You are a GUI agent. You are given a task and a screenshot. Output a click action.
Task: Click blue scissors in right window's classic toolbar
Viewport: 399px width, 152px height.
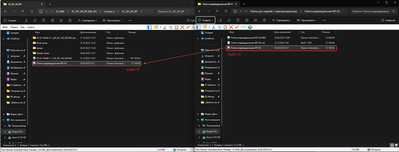pos(213,27)
